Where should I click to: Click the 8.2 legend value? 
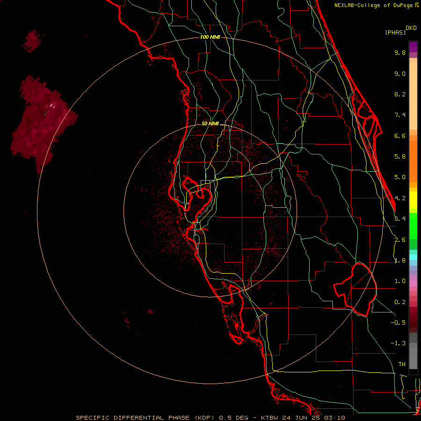click(x=400, y=94)
